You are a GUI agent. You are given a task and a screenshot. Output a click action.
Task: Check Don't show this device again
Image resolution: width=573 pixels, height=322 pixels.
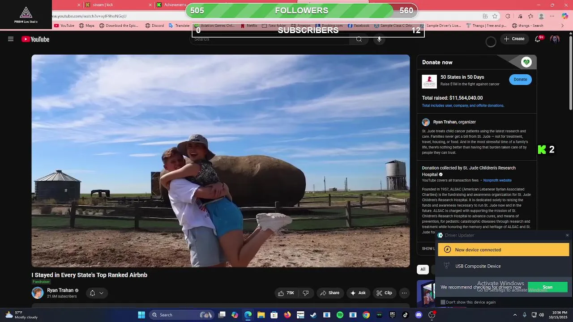pyautogui.click(x=443, y=302)
